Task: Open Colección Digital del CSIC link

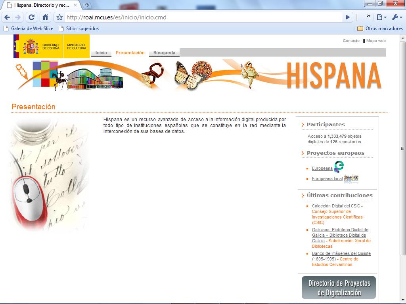Action: (x=336, y=206)
